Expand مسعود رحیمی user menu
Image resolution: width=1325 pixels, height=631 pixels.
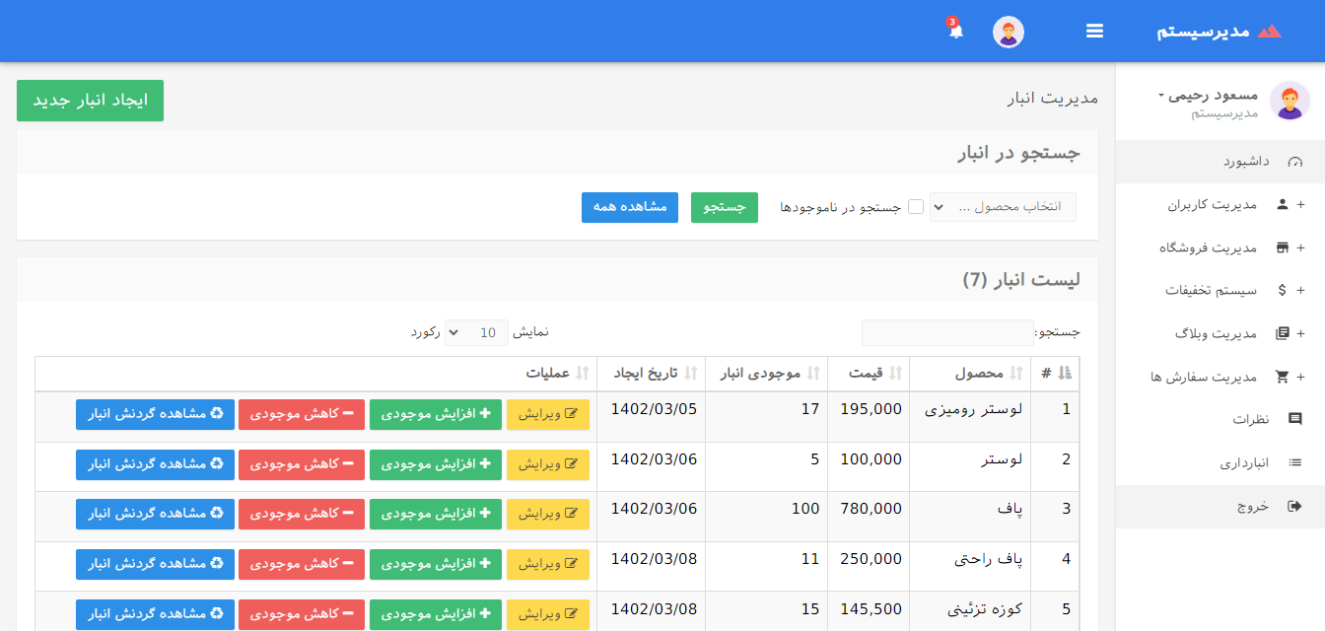[1209, 96]
